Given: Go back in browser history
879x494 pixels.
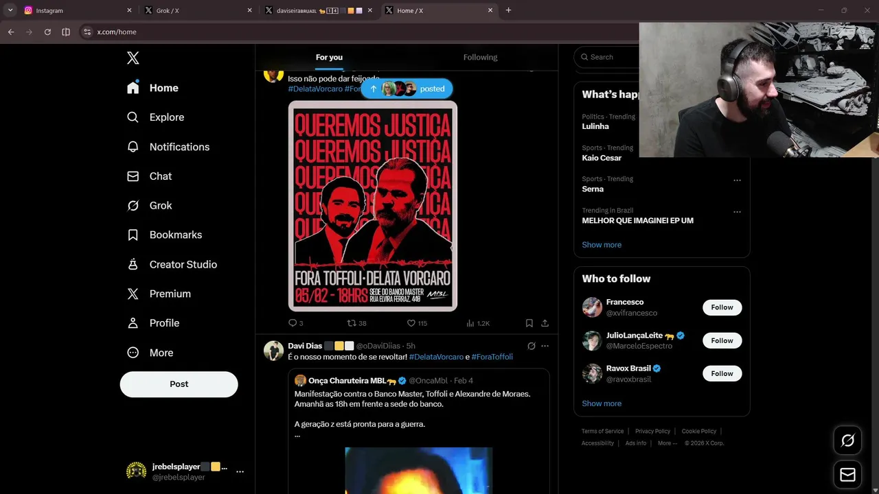Looking at the screenshot, I should tap(11, 32).
